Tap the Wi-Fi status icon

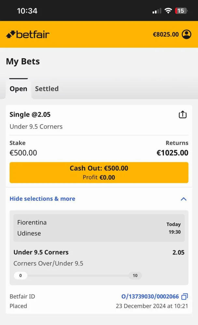coord(168,11)
